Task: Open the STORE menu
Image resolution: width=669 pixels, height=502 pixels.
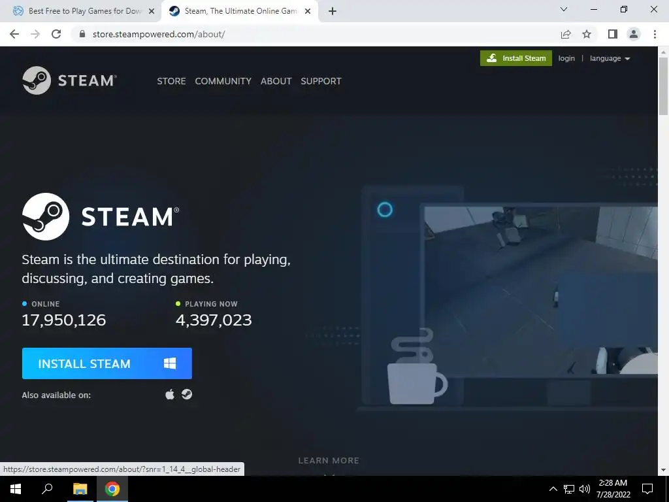Action: [x=171, y=81]
